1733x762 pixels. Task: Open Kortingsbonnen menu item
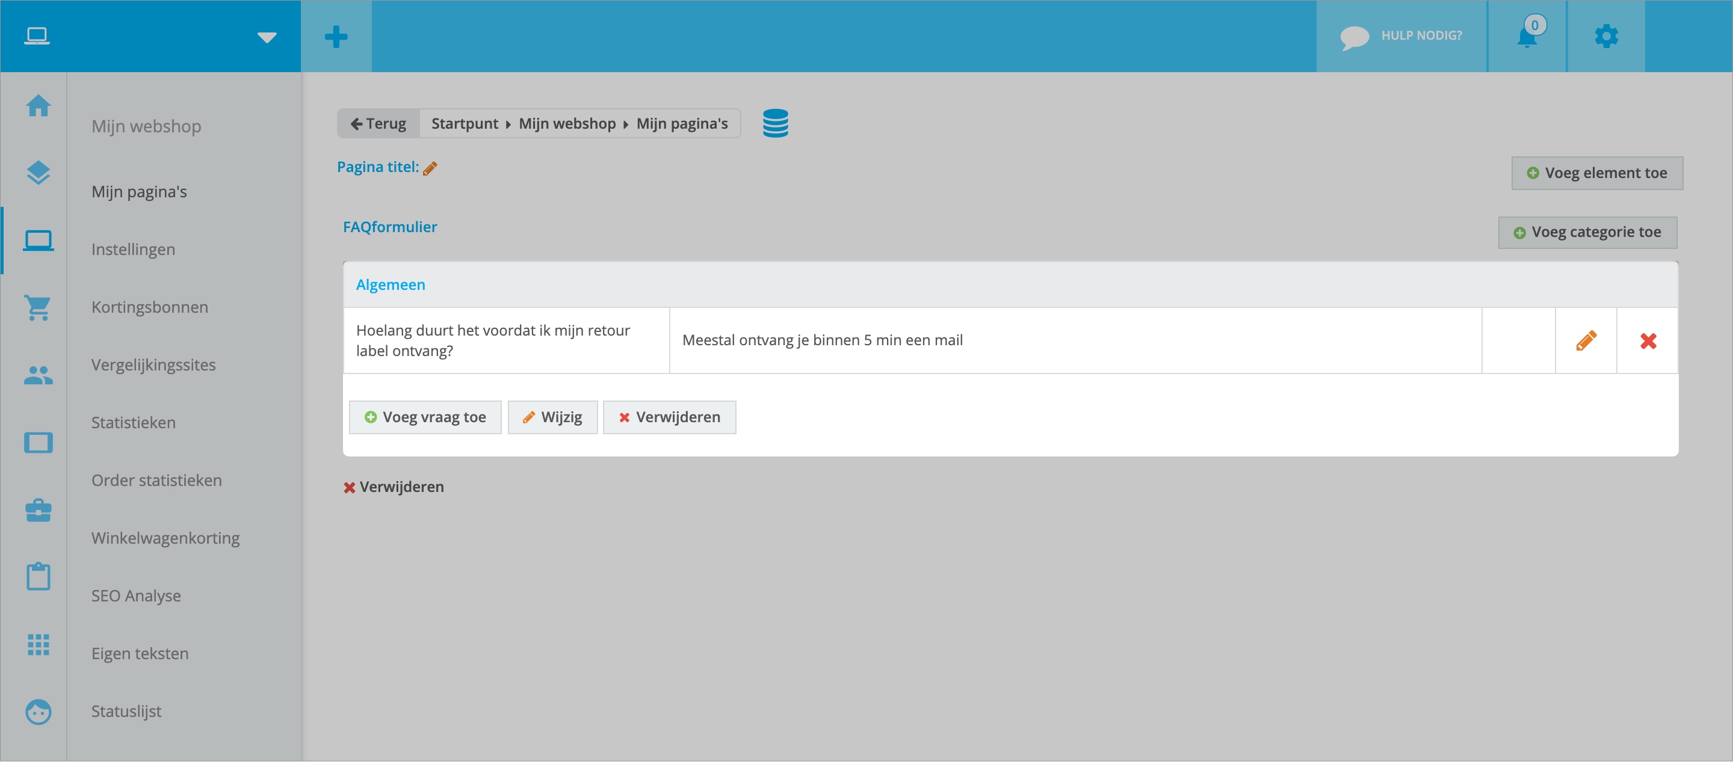click(150, 307)
